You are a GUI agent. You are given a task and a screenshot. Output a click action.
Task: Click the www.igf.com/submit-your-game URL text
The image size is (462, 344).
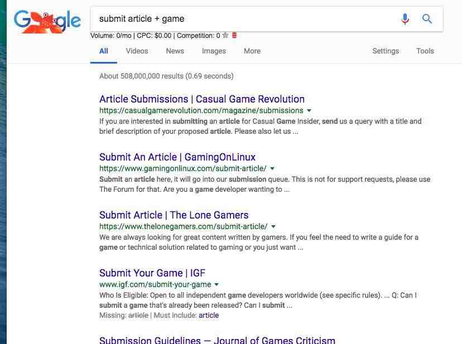[x=155, y=284]
